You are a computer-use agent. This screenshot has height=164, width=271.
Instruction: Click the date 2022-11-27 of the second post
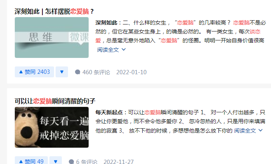[x=119, y=162]
